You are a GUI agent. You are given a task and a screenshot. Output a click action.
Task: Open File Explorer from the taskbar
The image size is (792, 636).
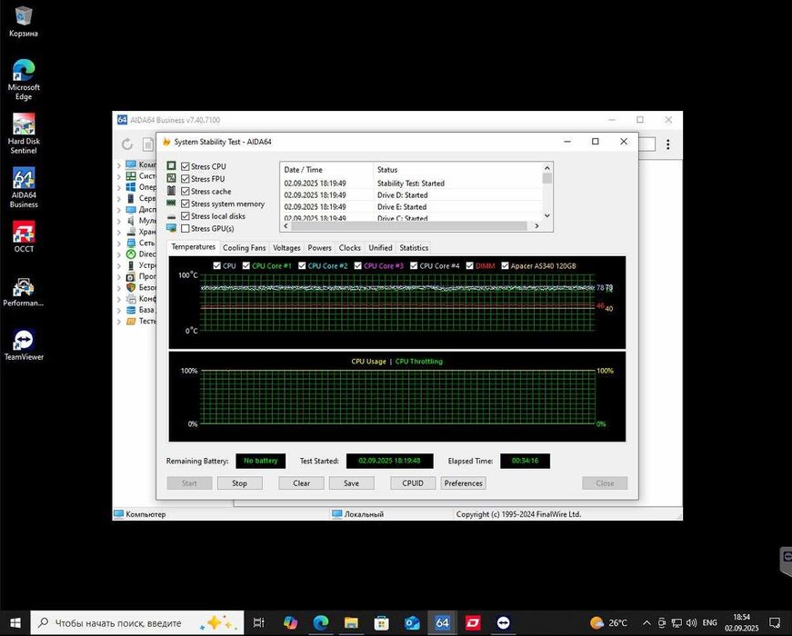tap(351, 623)
